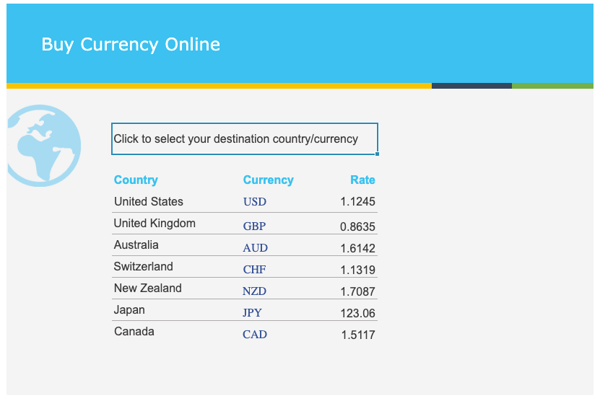Pick the NZD currency link
The width and height of the screenshot is (600, 401).
(254, 291)
